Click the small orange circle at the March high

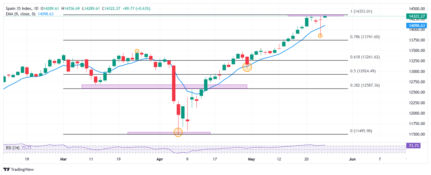[x=137, y=51]
